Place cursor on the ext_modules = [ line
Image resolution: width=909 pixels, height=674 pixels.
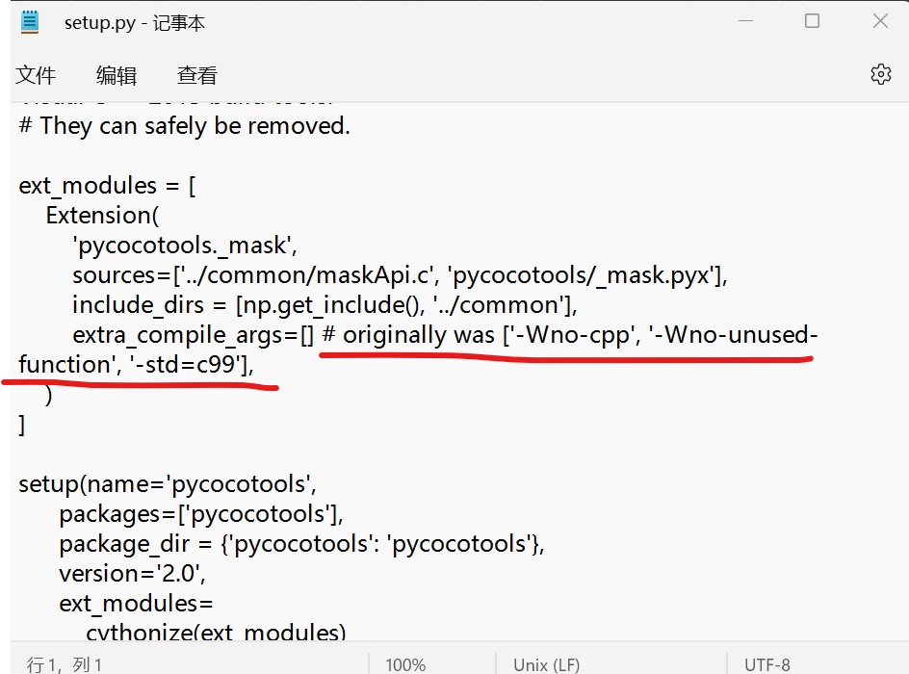[x=106, y=185]
